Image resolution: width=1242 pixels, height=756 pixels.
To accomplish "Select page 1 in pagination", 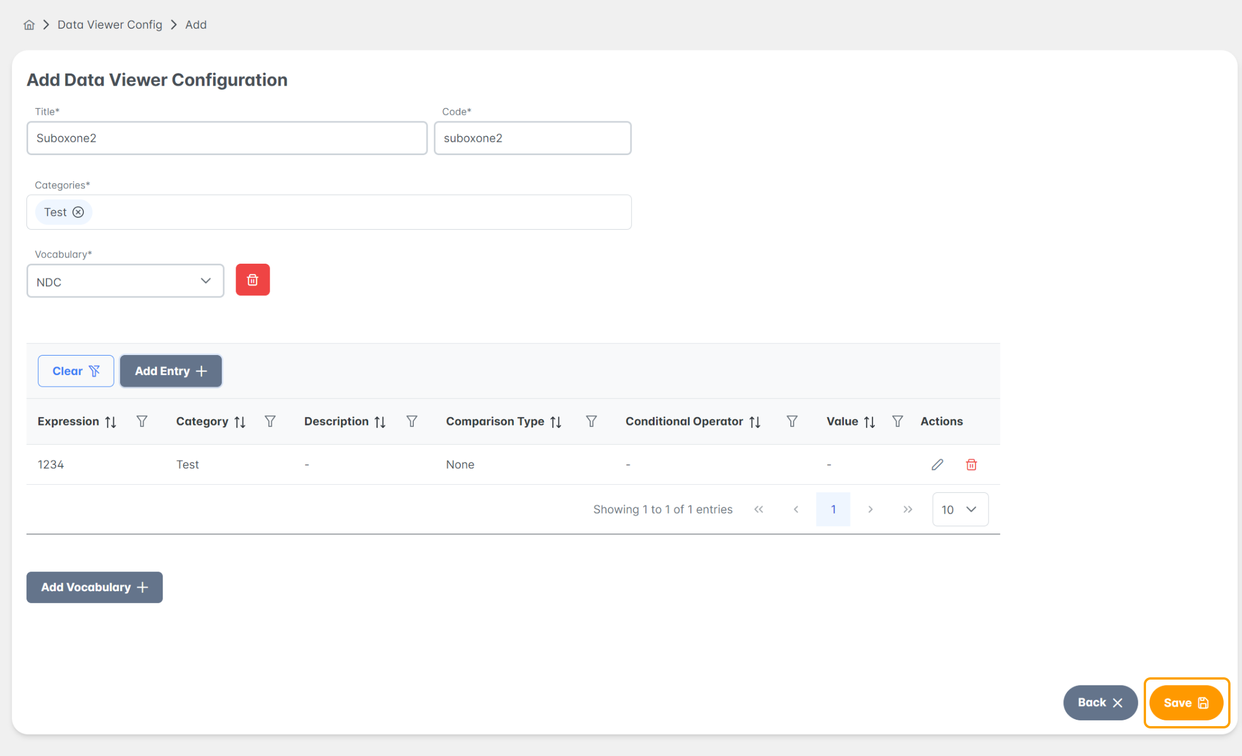I will [833, 509].
